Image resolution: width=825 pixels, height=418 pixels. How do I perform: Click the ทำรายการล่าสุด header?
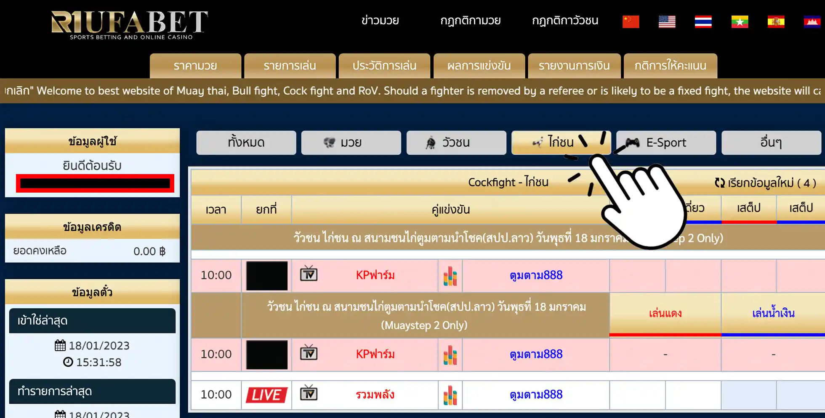coord(92,391)
